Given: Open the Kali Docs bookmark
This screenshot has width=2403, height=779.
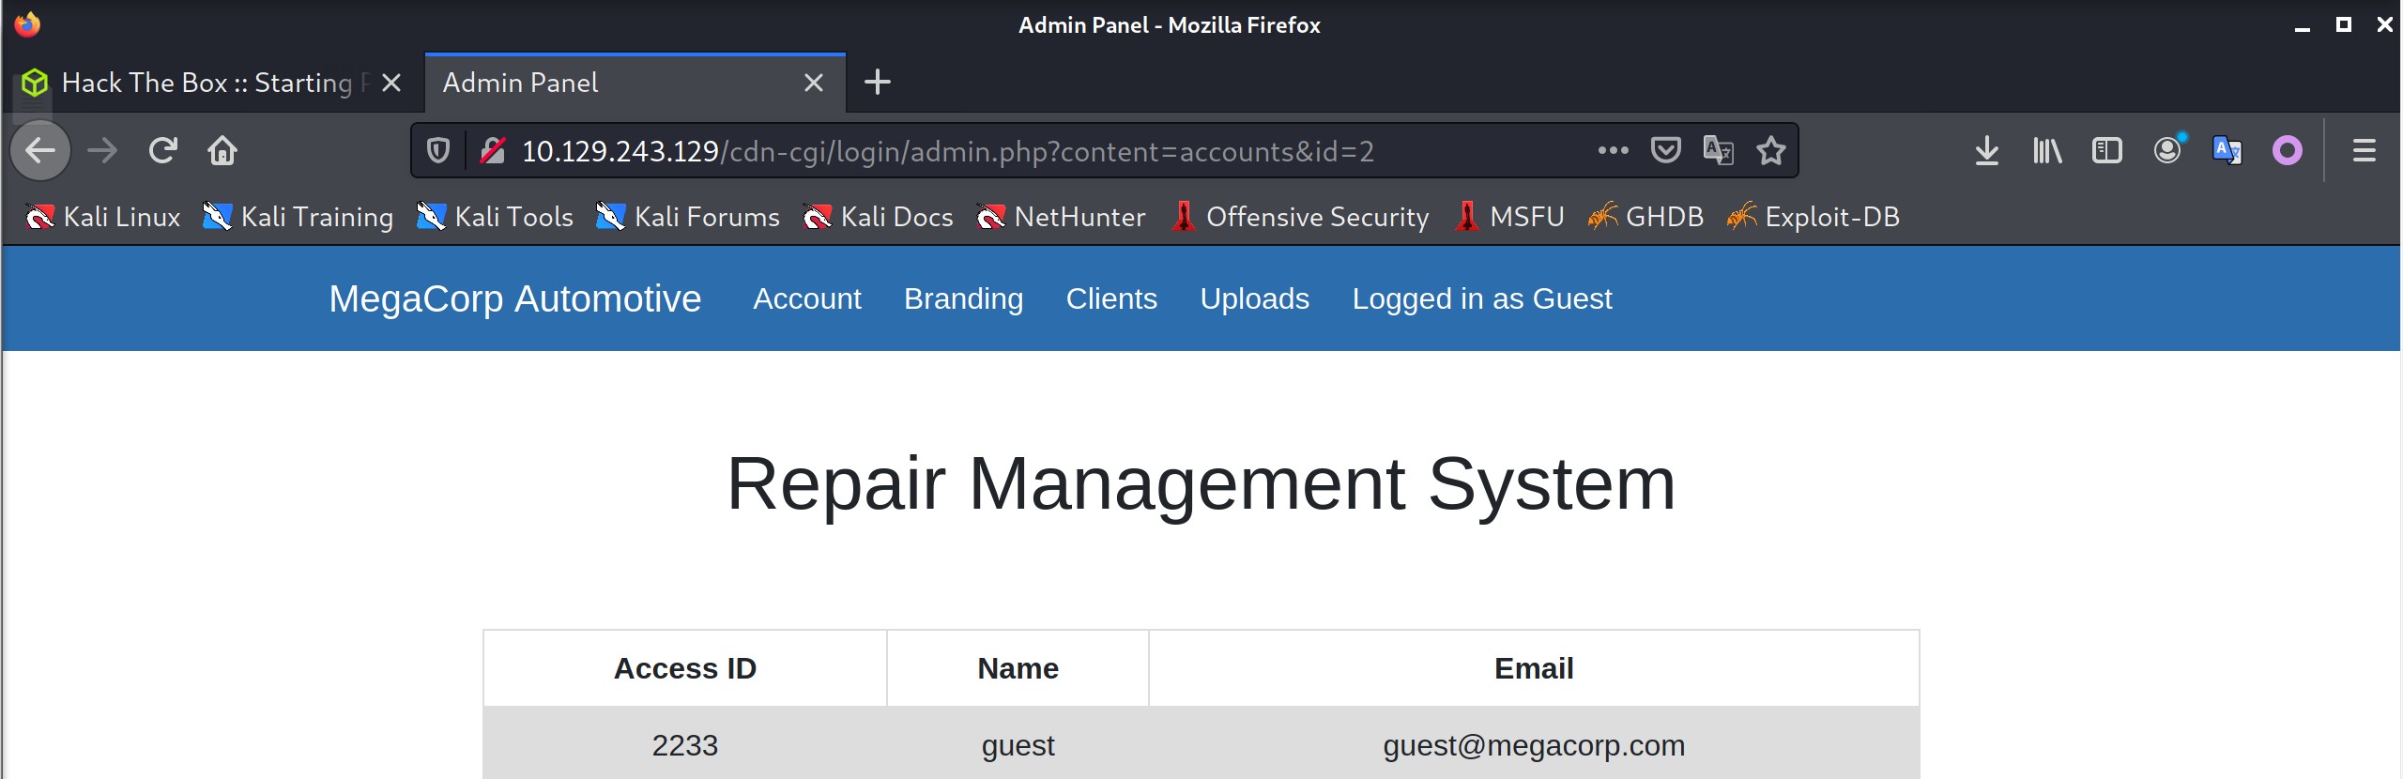Looking at the screenshot, I should point(879,217).
